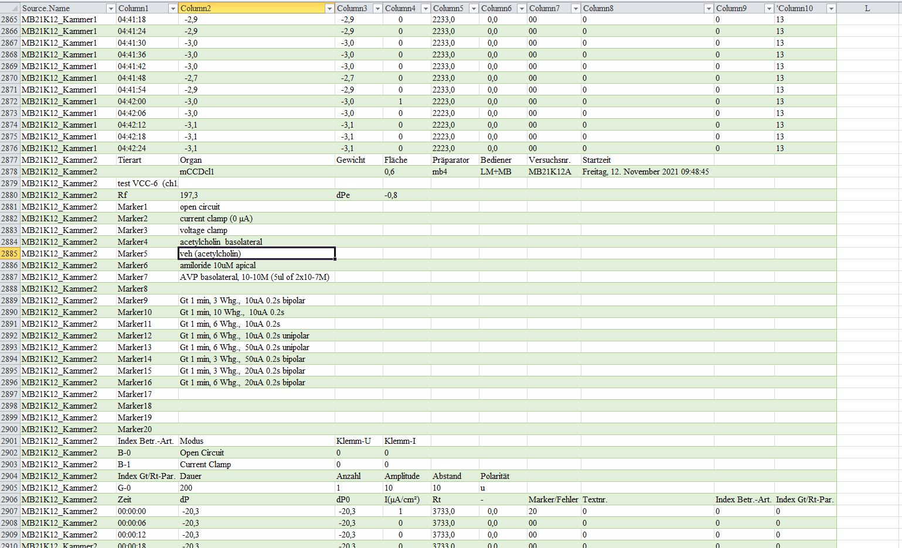Select the 'MB21K12A' cell
902x548 pixels.
click(x=554, y=172)
